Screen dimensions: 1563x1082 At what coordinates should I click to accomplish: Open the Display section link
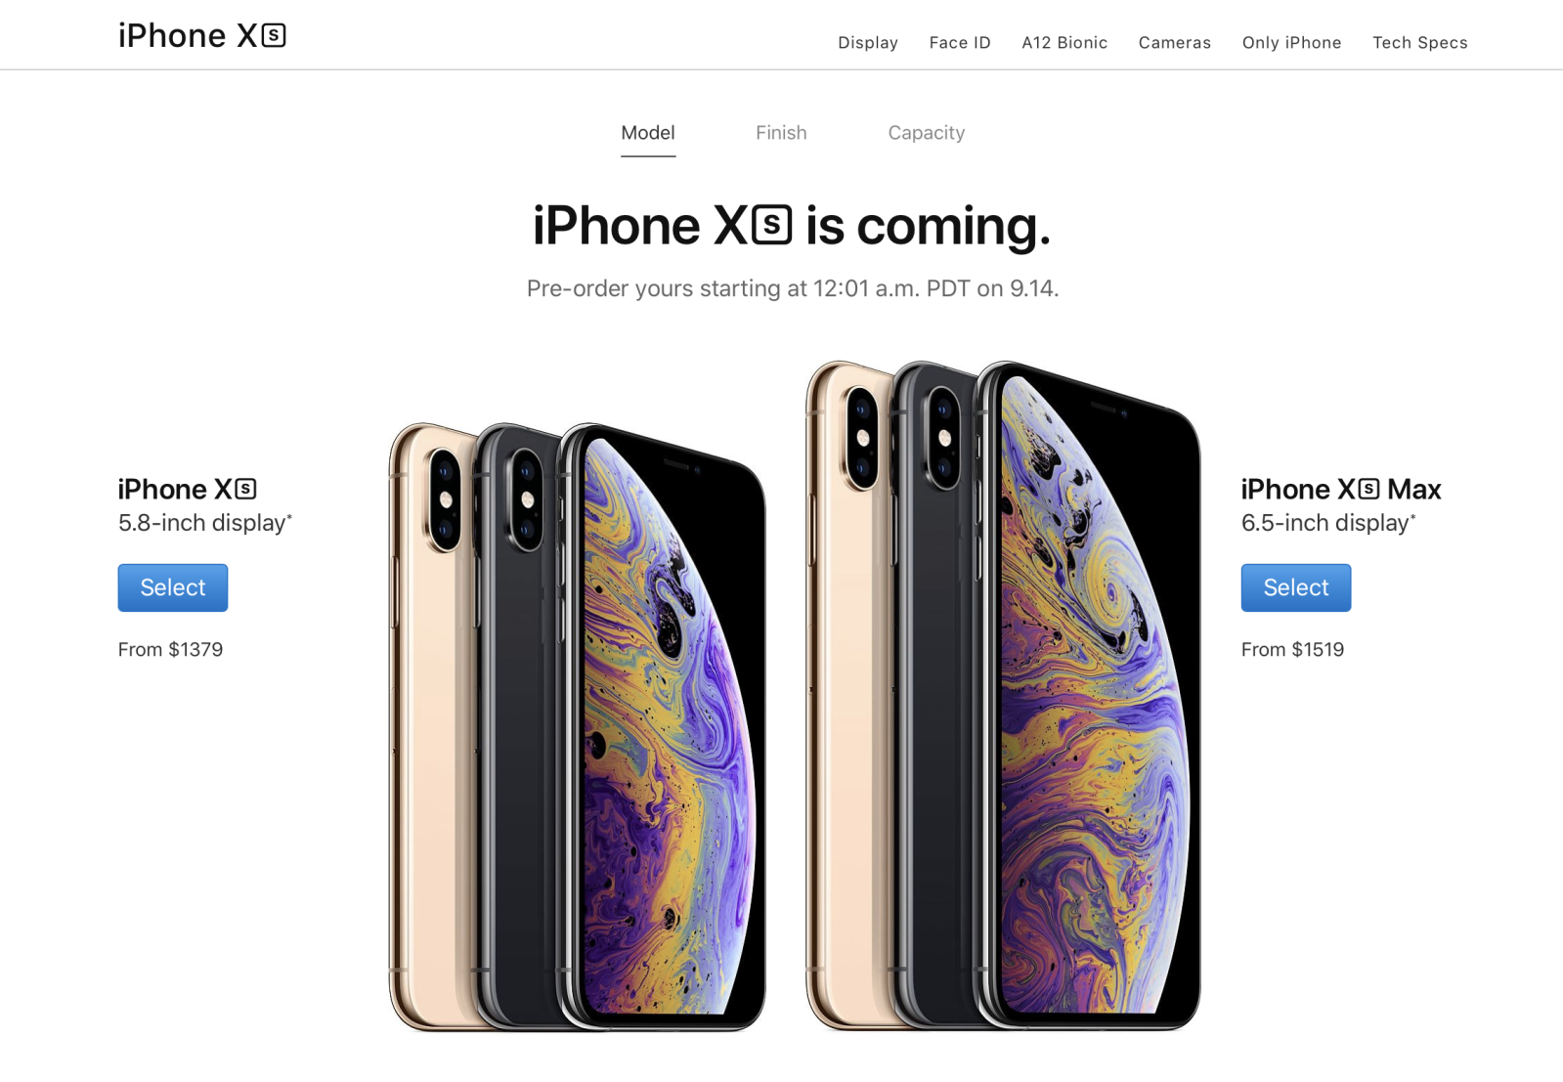tap(868, 42)
